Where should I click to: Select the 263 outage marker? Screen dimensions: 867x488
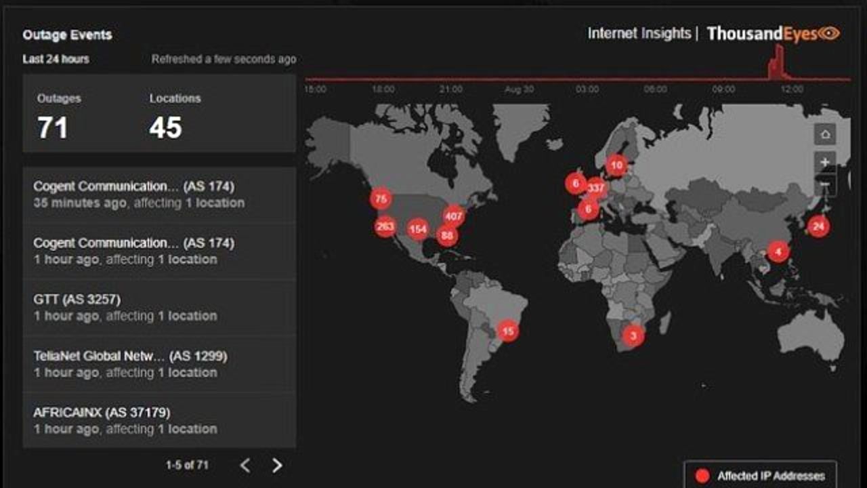click(x=385, y=226)
